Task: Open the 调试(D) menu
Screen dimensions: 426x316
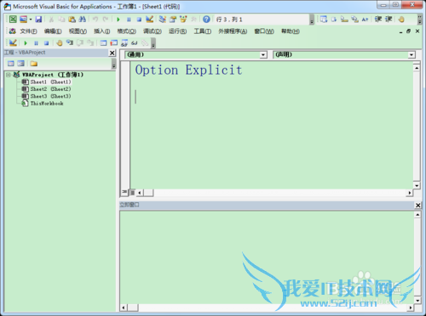Action: [153, 31]
